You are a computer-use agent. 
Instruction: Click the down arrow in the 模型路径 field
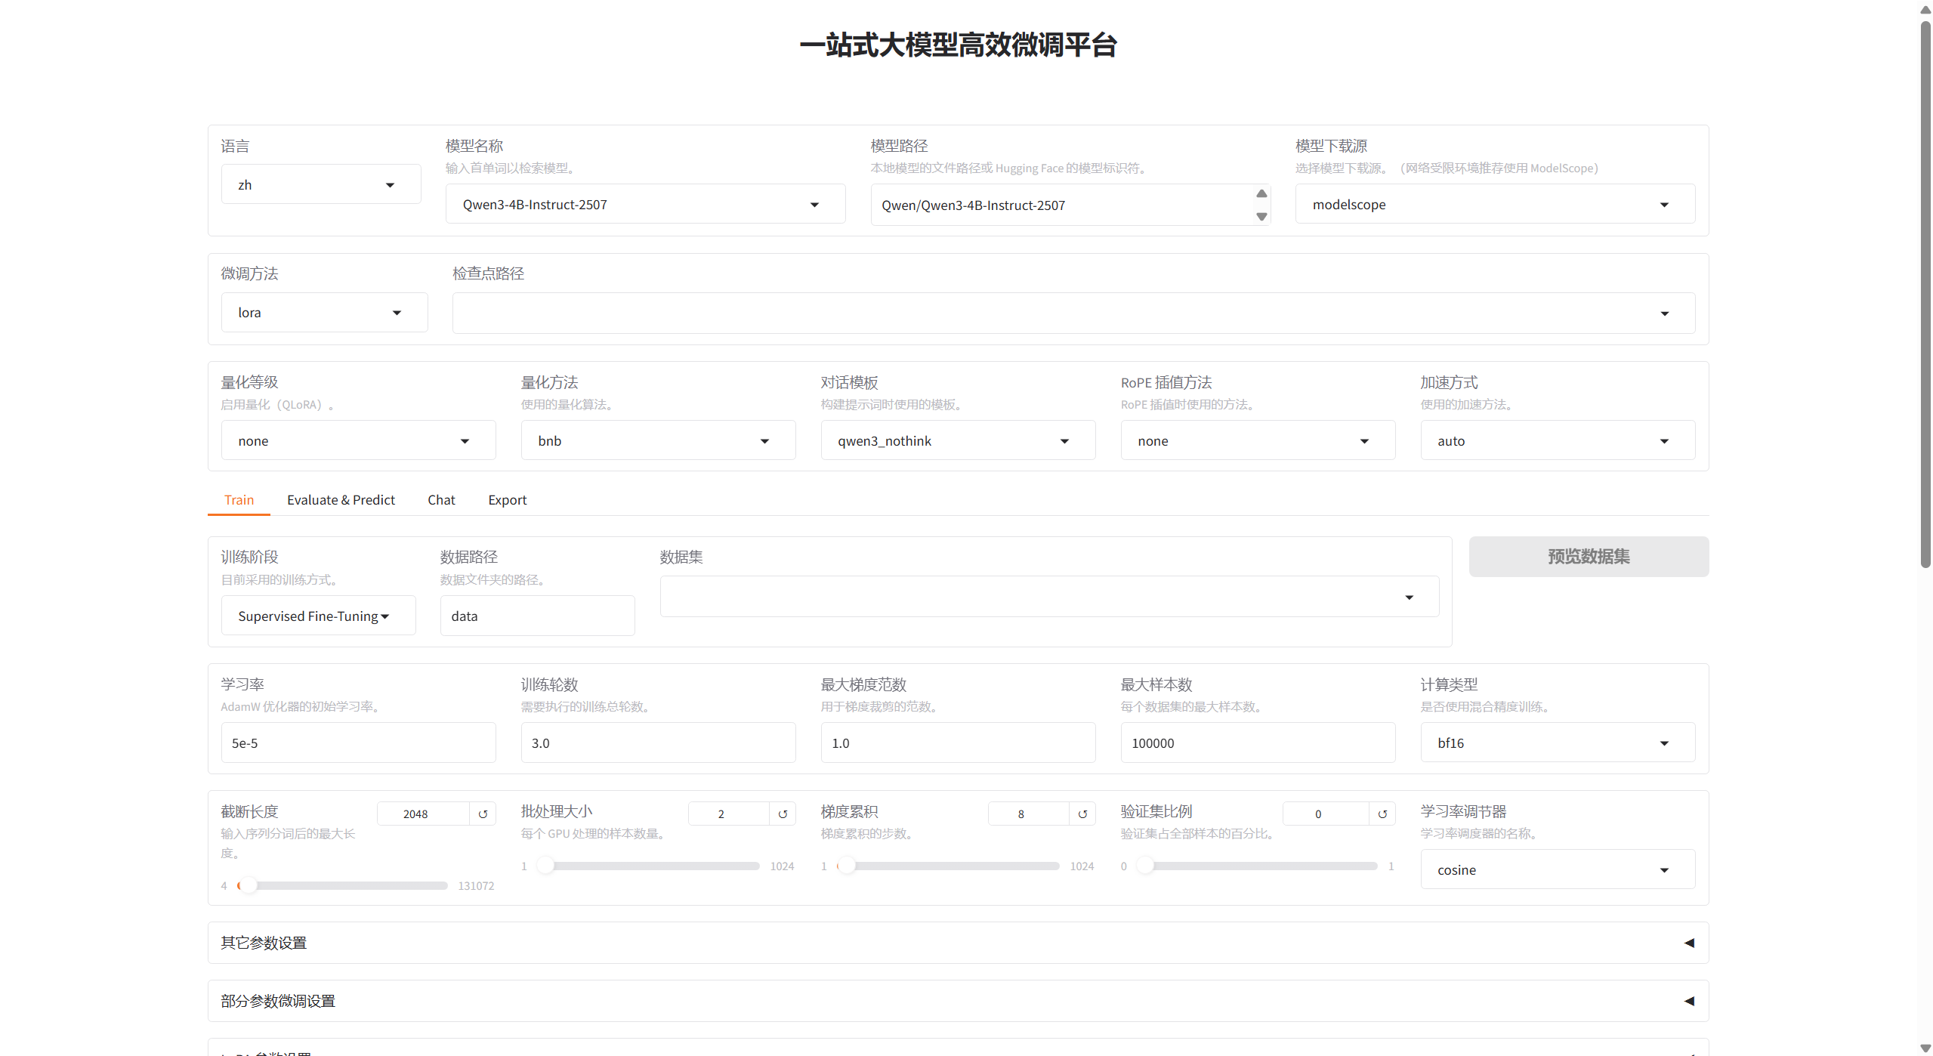click(x=1261, y=217)
